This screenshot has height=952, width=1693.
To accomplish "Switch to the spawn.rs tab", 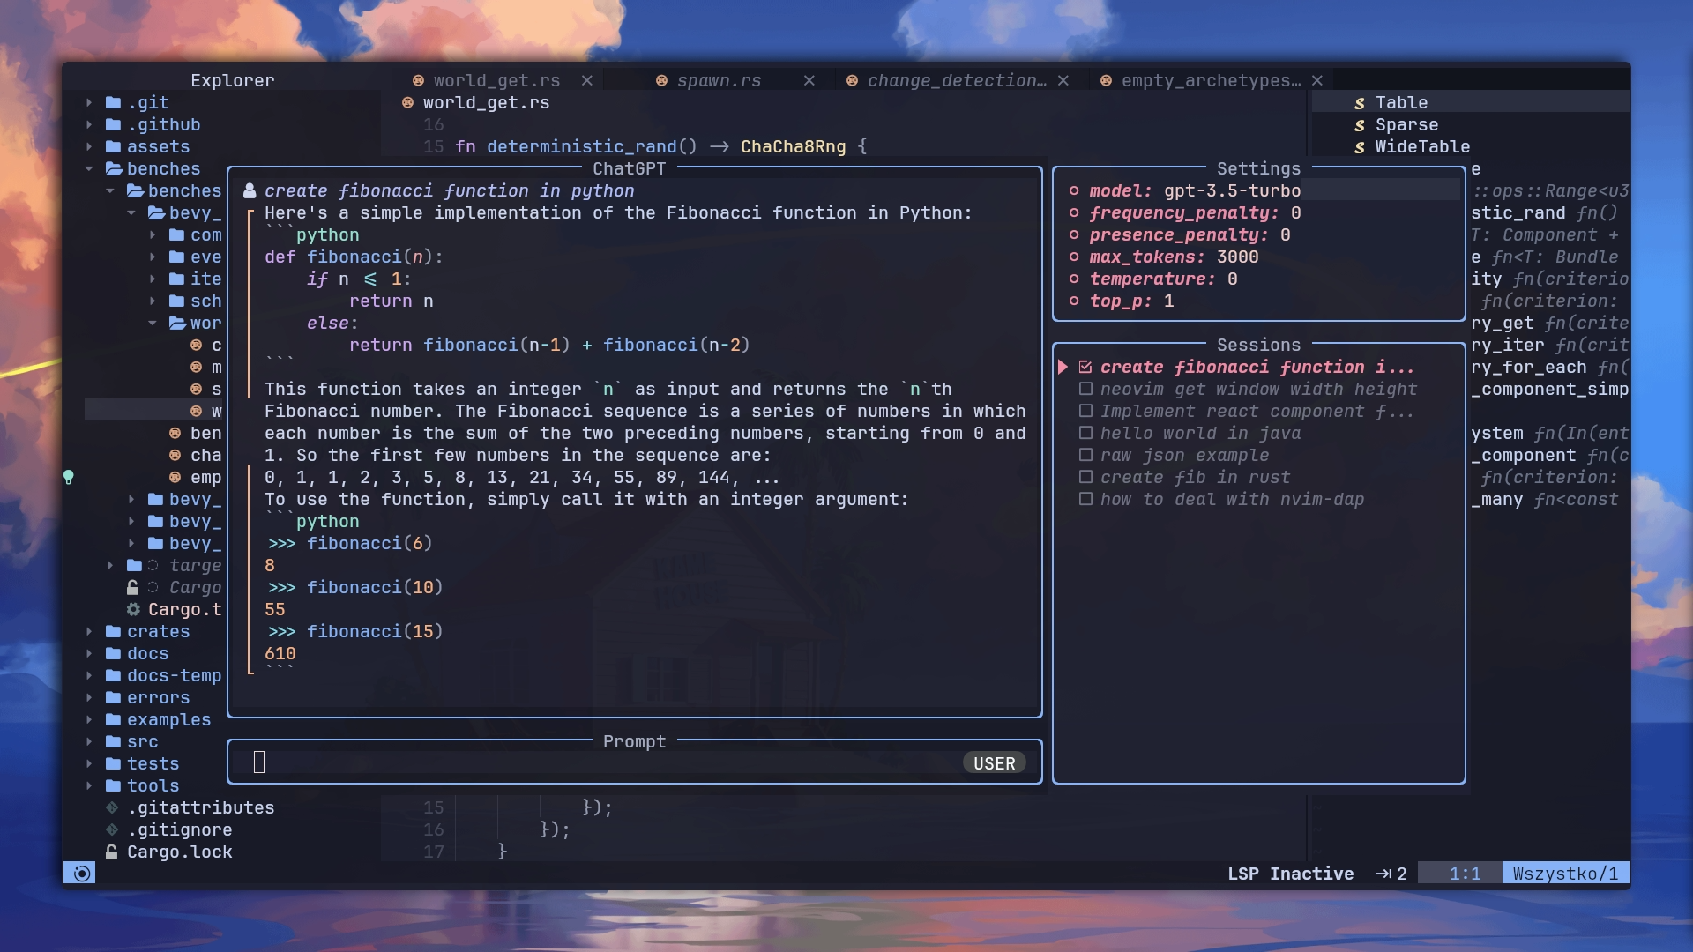I will (719, 80).
